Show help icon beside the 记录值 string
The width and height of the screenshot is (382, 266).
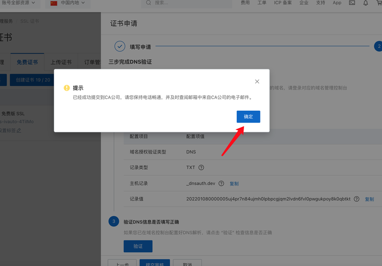[x=357, y=199]
